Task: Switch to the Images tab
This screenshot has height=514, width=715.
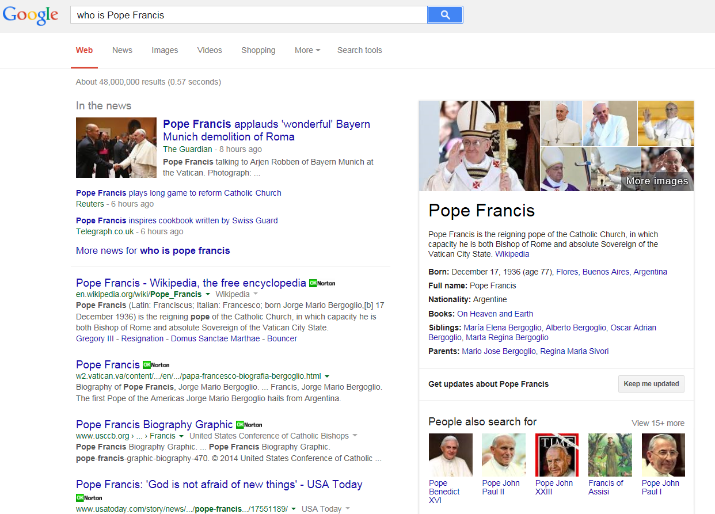Action: [x=165, y=50]
